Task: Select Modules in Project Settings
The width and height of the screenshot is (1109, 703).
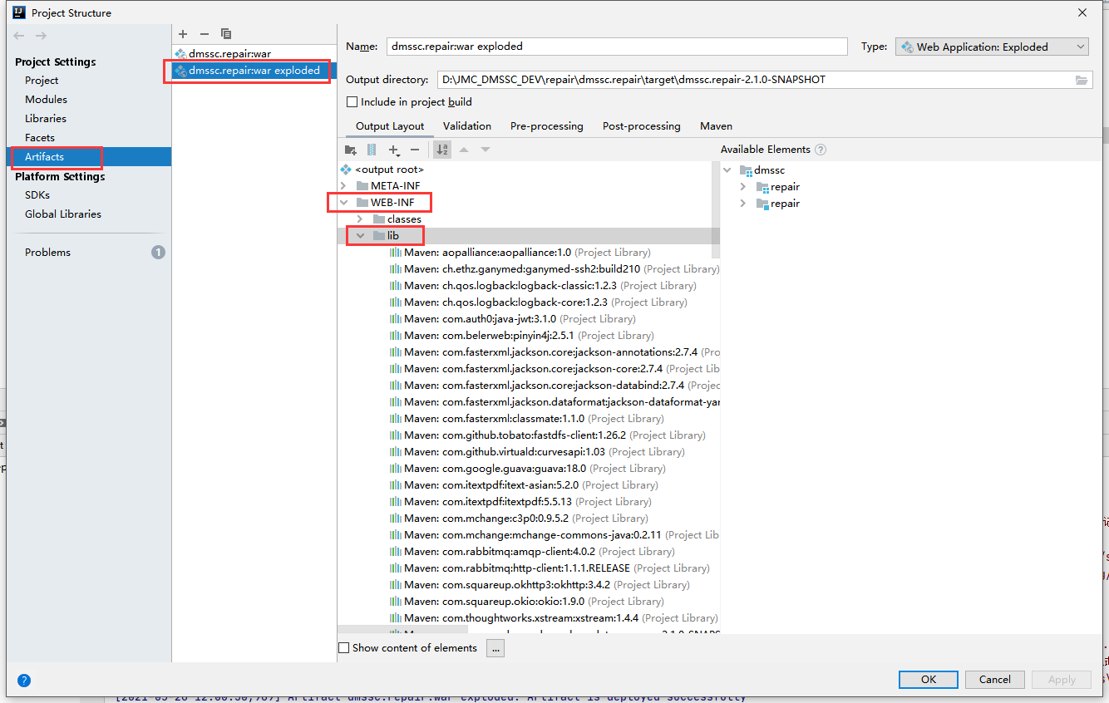Action: pos(47,100)
